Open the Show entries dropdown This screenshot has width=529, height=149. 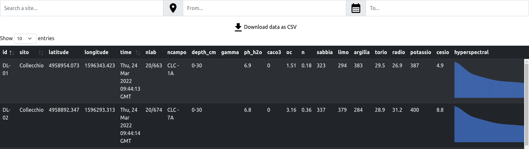tap(25, 39)
